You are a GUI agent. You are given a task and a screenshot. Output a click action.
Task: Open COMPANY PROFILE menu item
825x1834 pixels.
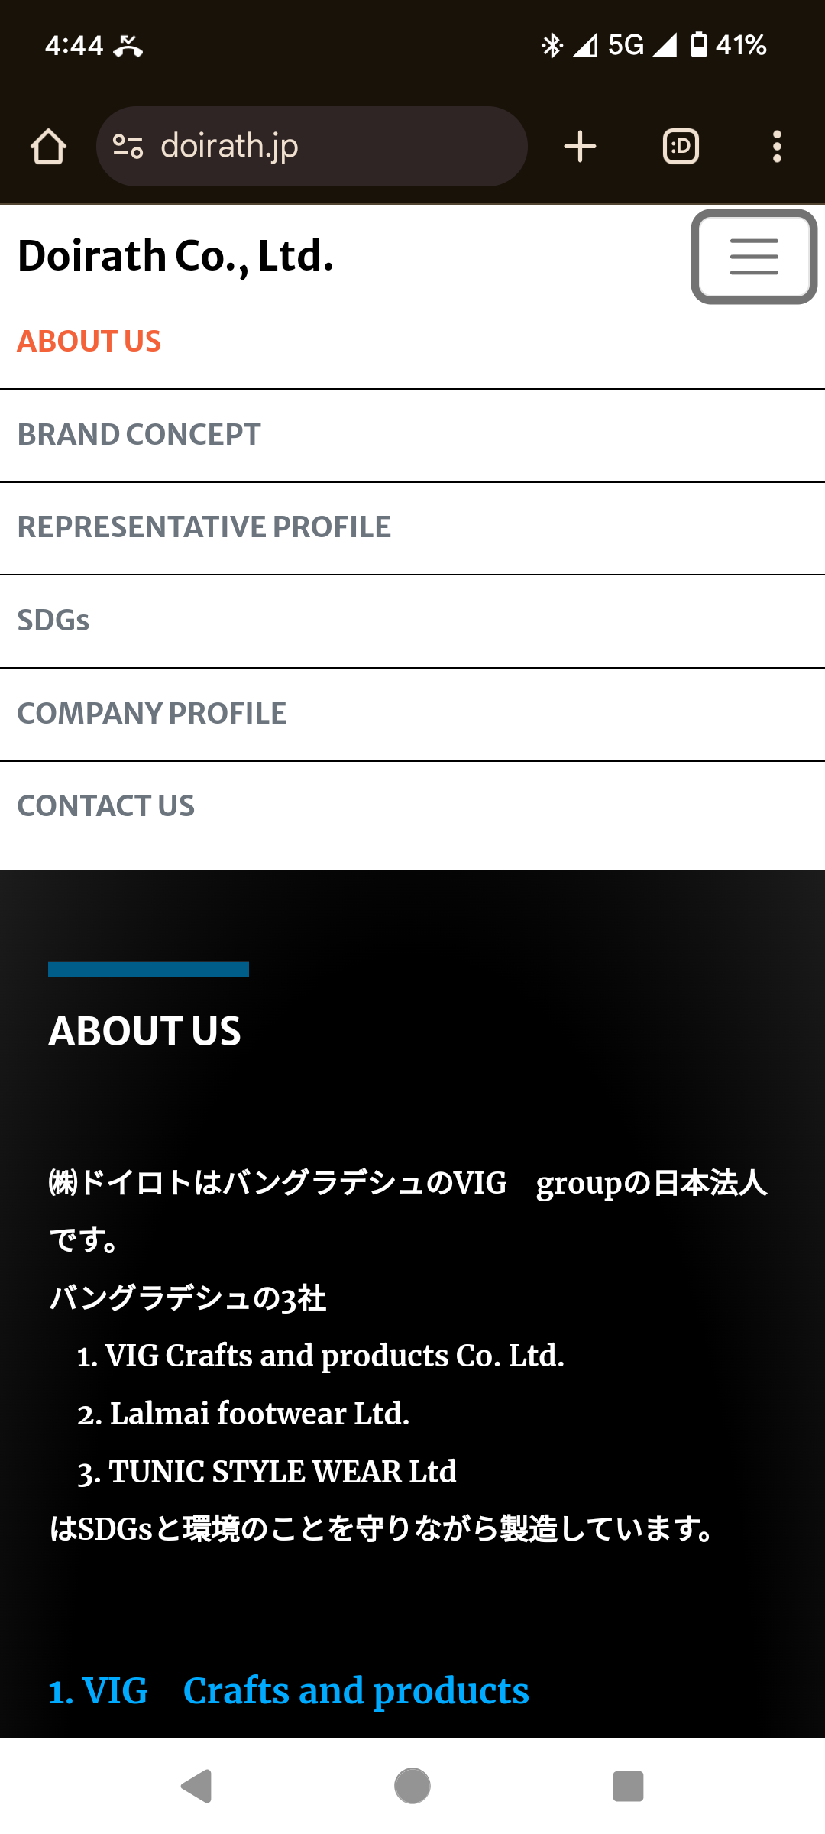(x=152, y=714)
